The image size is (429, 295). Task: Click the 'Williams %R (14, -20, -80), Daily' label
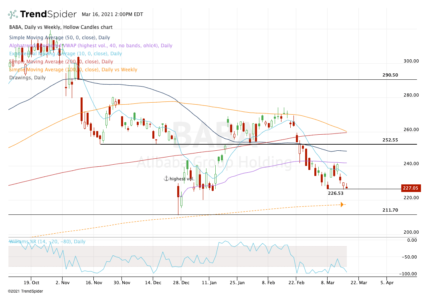(x=47, y=242)
